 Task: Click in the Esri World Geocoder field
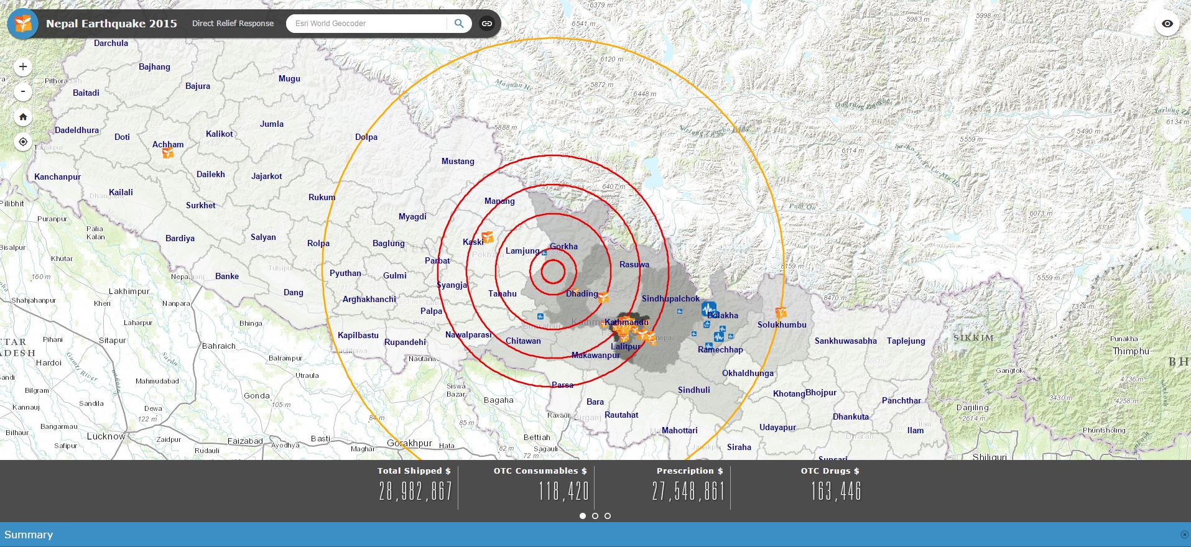(367, 24)
